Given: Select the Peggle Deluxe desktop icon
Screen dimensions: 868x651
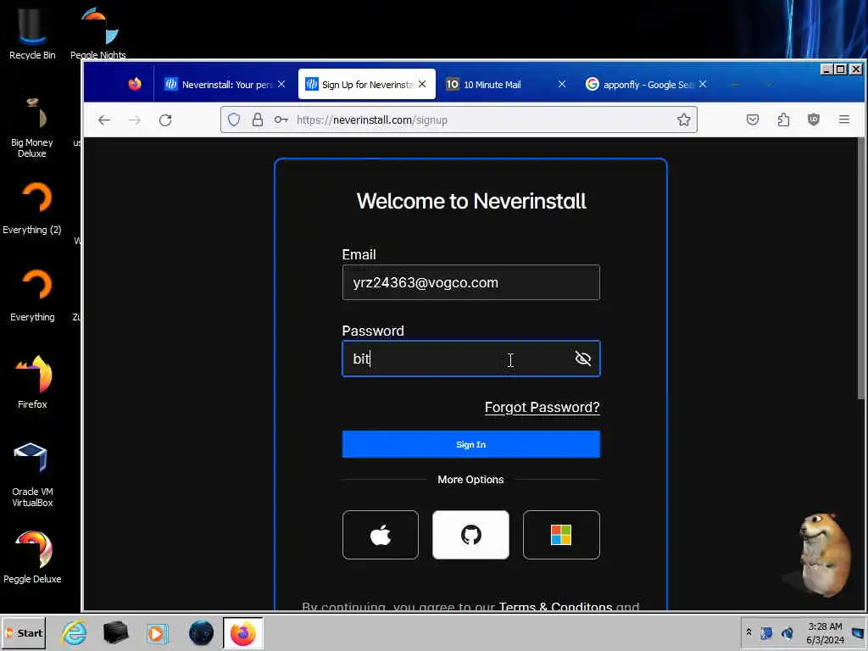Looking at the screenshot, I should (32, 557).
